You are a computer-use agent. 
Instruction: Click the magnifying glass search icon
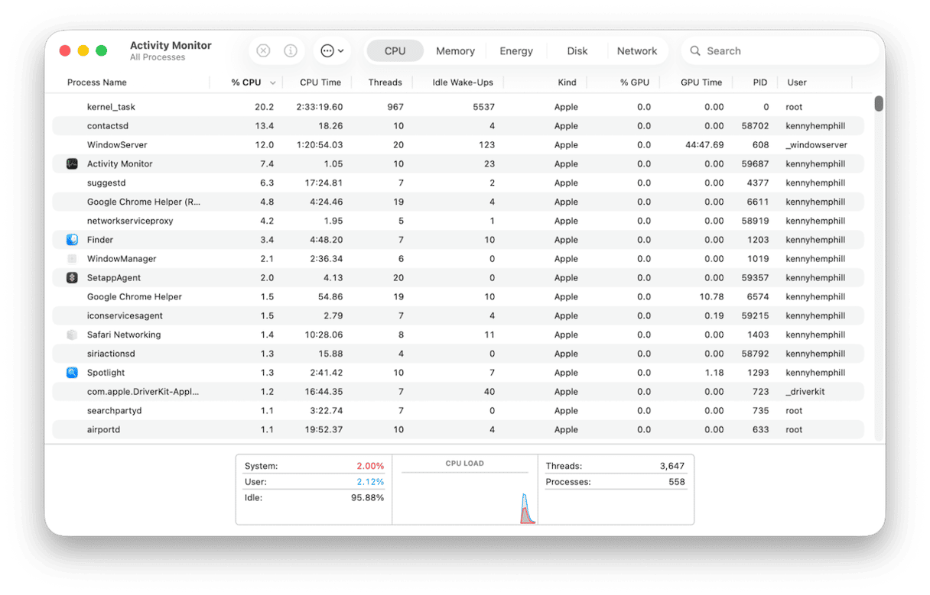point(695,51)
